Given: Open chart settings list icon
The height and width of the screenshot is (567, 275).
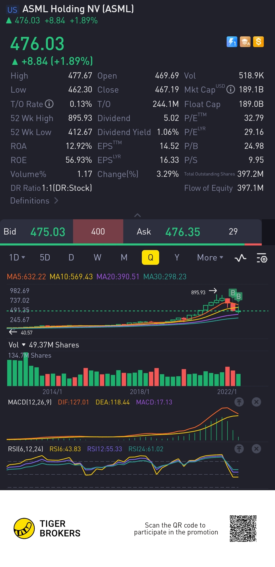Looking at the screenshot, I should click(262, 258).
